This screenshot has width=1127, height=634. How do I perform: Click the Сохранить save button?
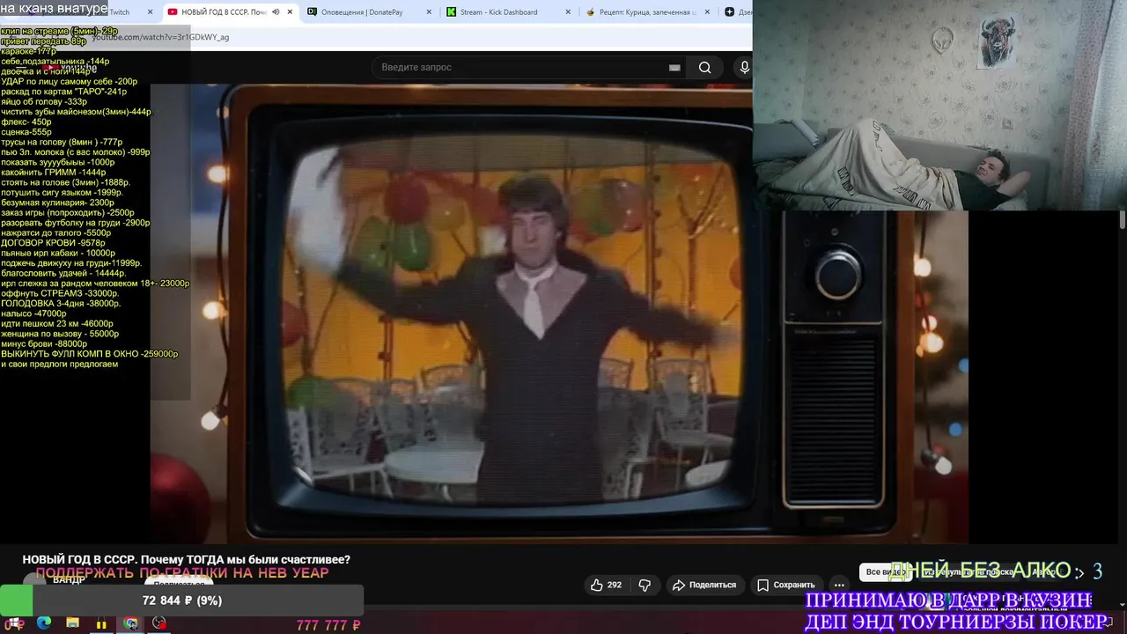pyautogui.click(x=786, y=585)
